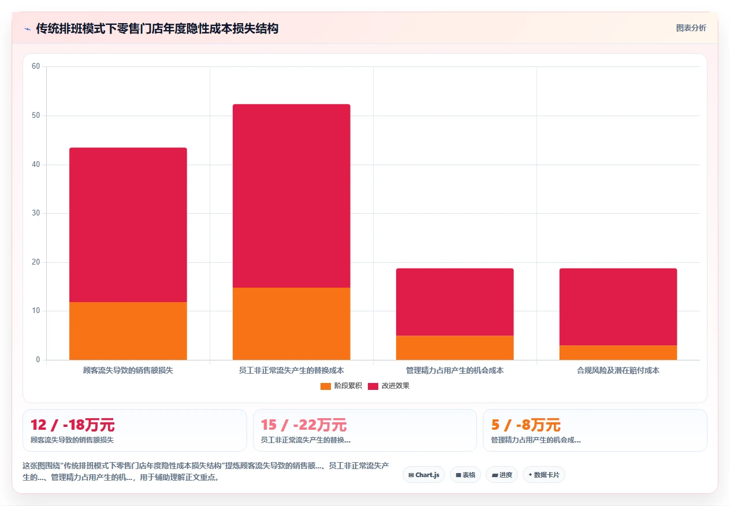This screenshot has height=506, width=730.
Task: Click the description paragraph starting 这张图围绕
Action: pos(206,471)
